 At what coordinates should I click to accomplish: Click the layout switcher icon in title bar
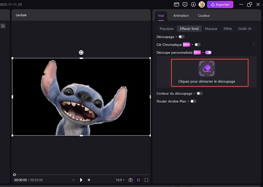[x=176, y=4]
